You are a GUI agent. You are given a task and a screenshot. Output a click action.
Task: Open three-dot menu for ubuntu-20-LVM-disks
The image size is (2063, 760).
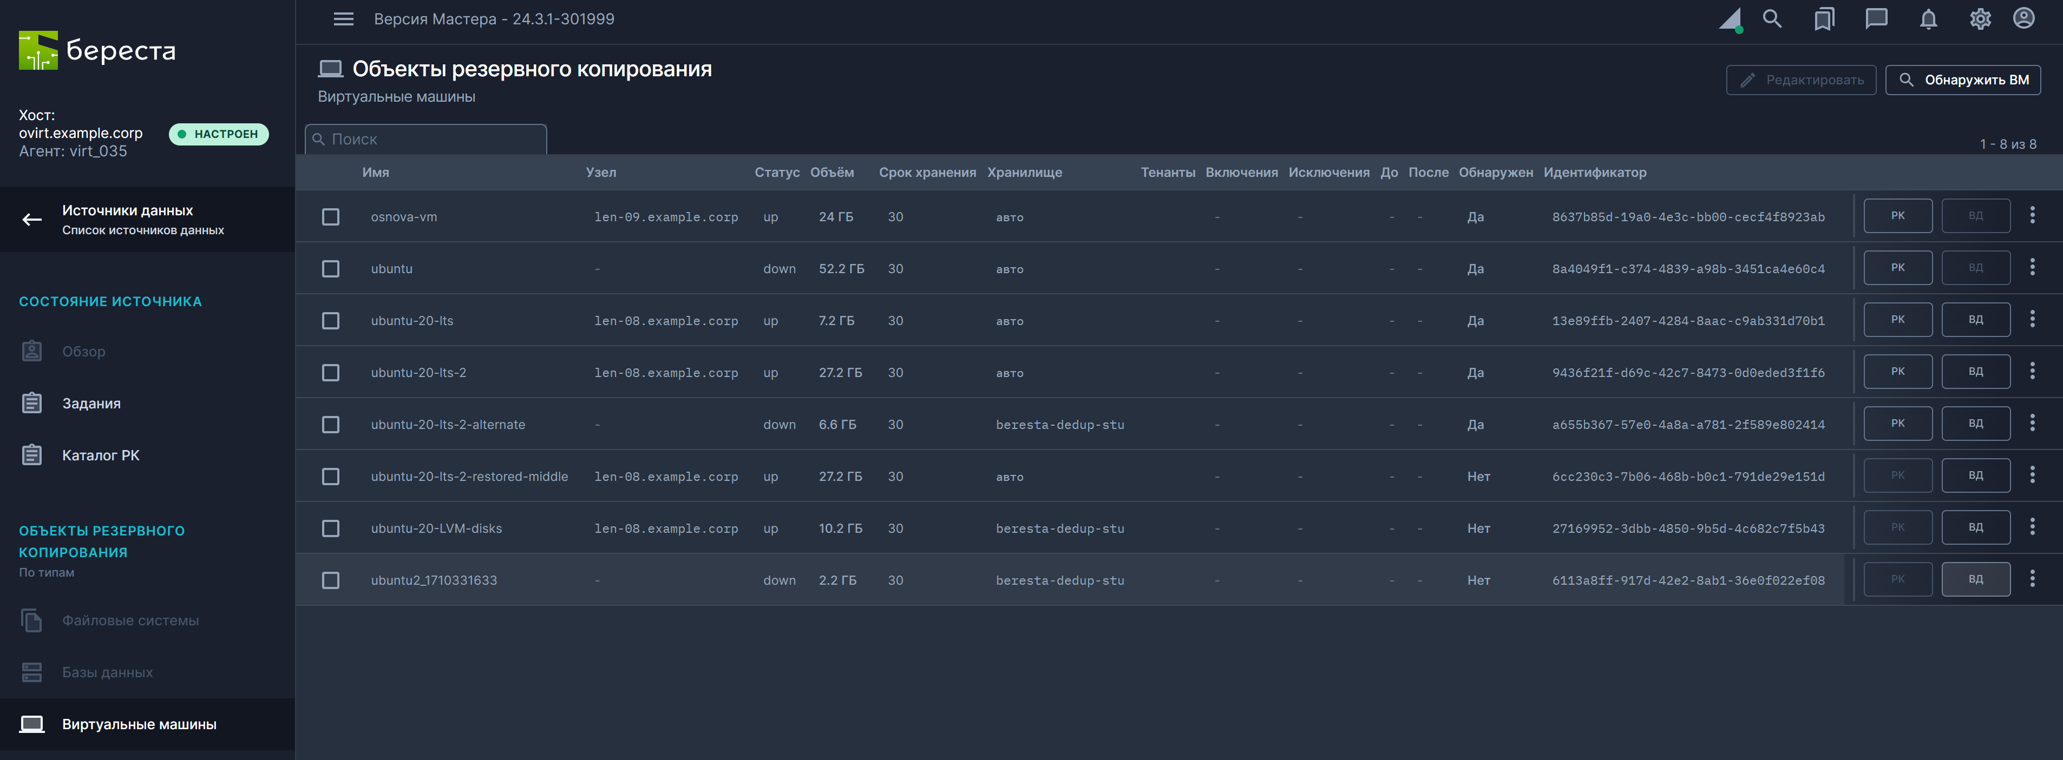(x=2032, y=526)
